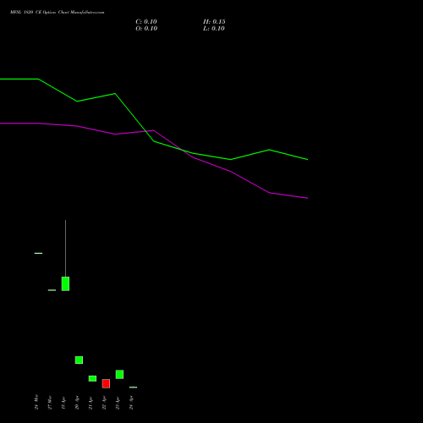Image resolution: width=423 pixels, height=423 pixels.
Task: Select the flat dash candle above 27 Mar label
Action: 52,290
